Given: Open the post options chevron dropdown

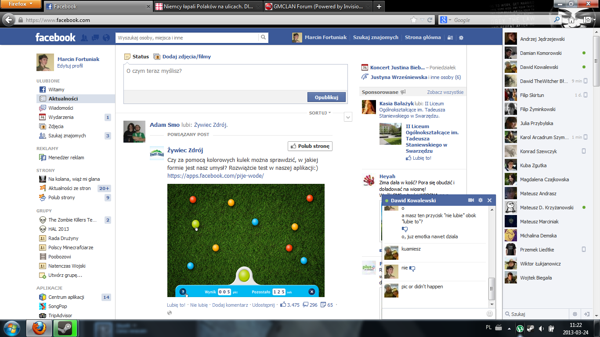Looking at the screenshot, I should pos(348,117).
